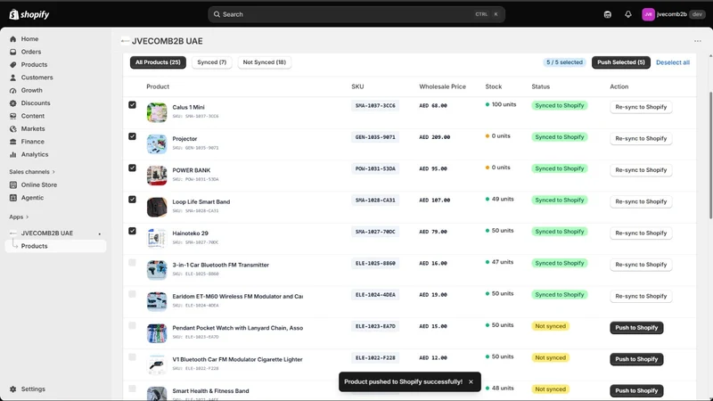Image resolution: width=713 pixels, height=401 pixels.
Task: Open the three-dot menu for the app page
Action: [698, 41]
